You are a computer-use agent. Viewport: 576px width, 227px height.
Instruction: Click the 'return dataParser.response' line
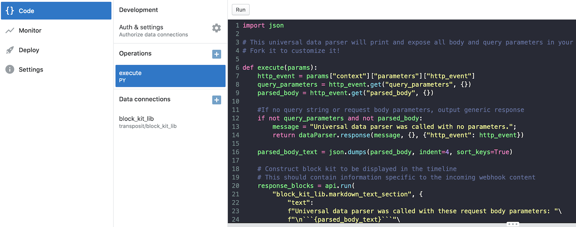click(x=398, y=135)
